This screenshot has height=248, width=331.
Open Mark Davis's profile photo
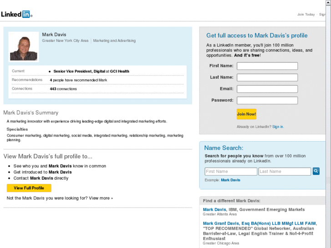tap(24, 47)
